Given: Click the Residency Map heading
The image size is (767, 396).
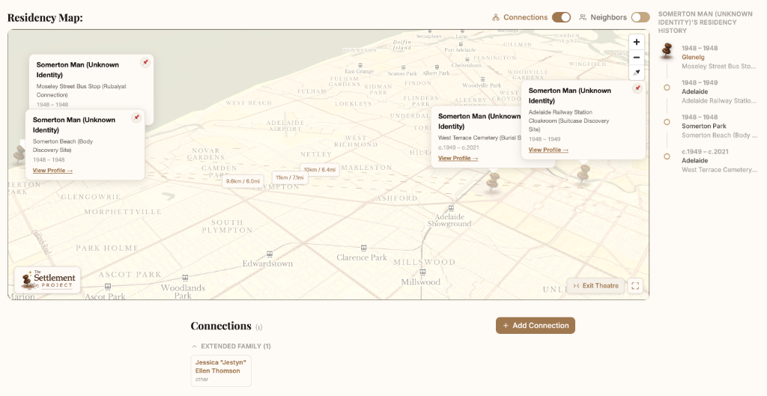Looking at the screenshot, I should point(45,18).
